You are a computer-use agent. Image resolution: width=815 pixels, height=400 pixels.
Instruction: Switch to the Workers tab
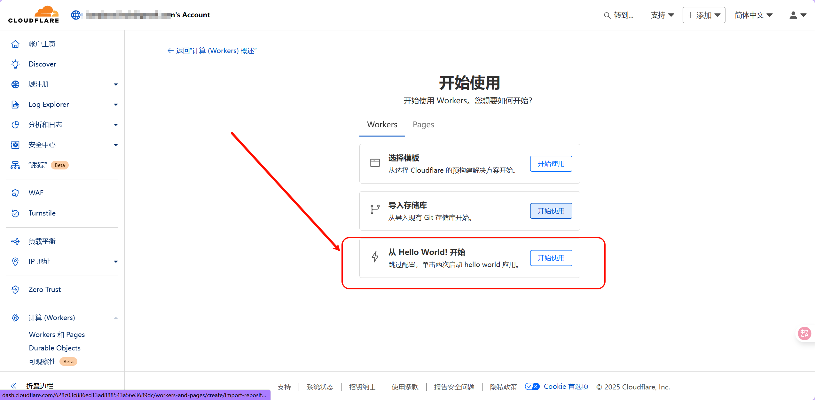[x=382, y=125]
